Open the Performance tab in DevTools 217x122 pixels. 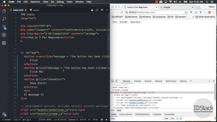coord(171,81)
